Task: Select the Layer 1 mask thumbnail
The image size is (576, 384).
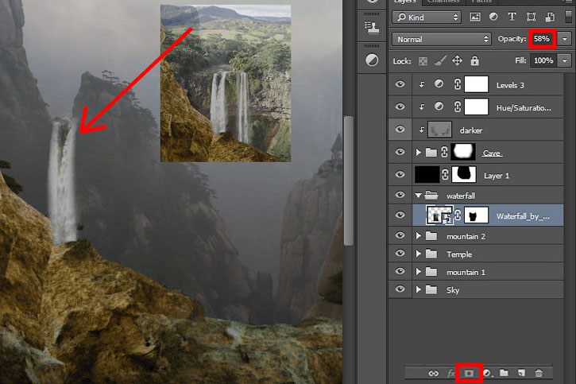Action: click(x=464, y=175)
